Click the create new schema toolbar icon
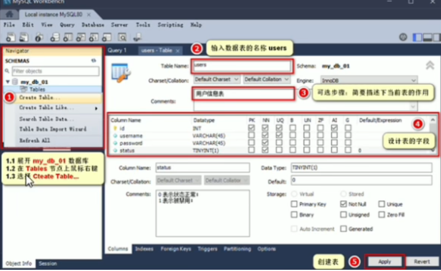This screenshot has height=271, width=441. click(55, 37)
